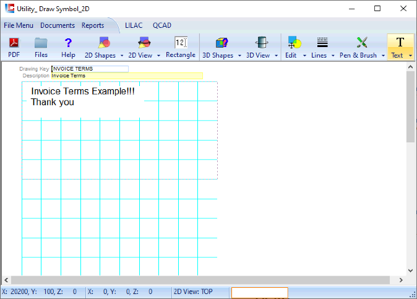This screenshot has width=417, height=299.
Task: Click the PDF export icon
Action: (x=14, y=43)
